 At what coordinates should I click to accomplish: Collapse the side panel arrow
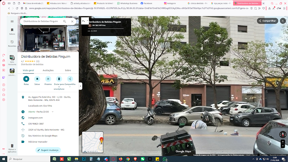pos(80,86)
